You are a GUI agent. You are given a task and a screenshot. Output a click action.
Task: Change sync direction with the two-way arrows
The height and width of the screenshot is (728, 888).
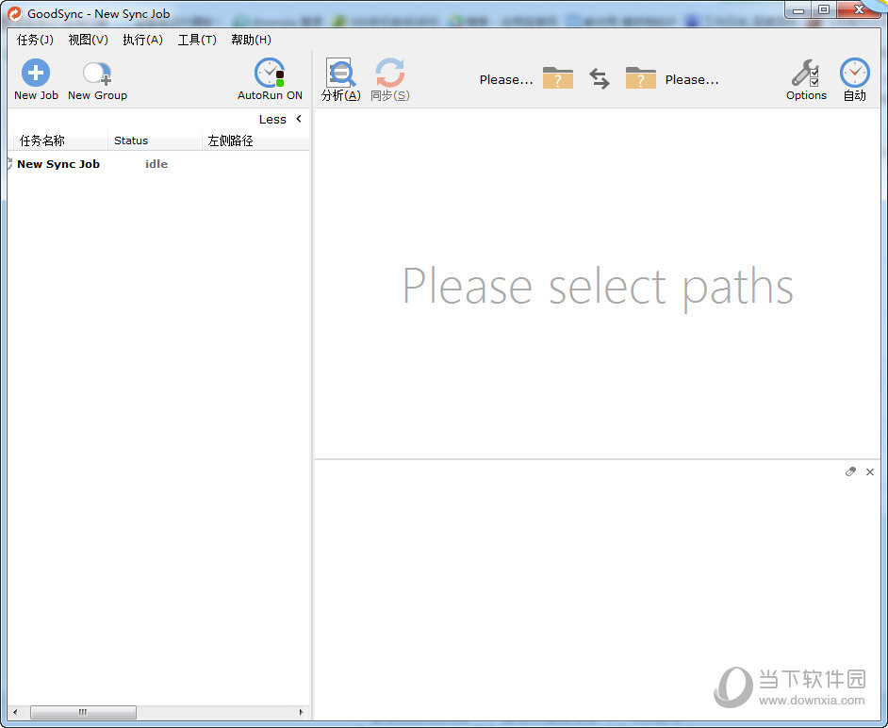tap(600, 78)
